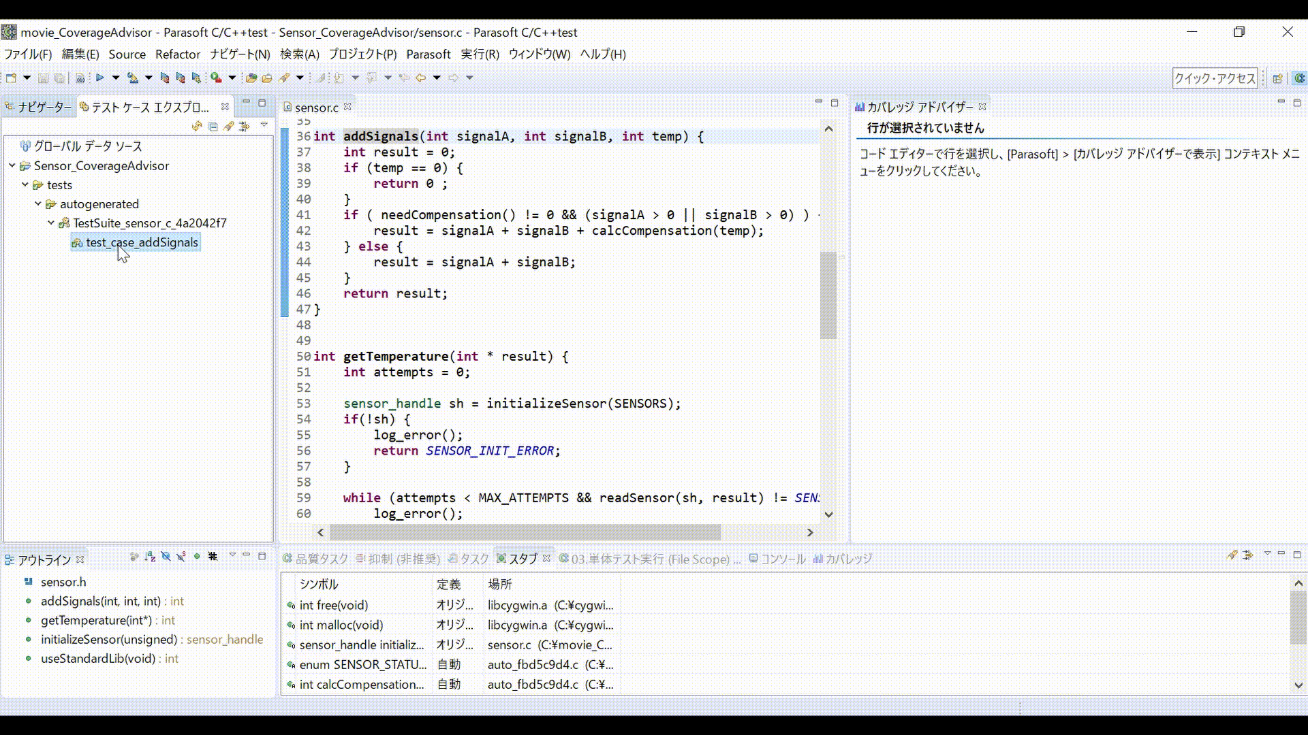Viewport: 1308px width, 735px height.
Task: Collapse Sensor_CoverageAdvisor project node
Action: click(12, 165)
